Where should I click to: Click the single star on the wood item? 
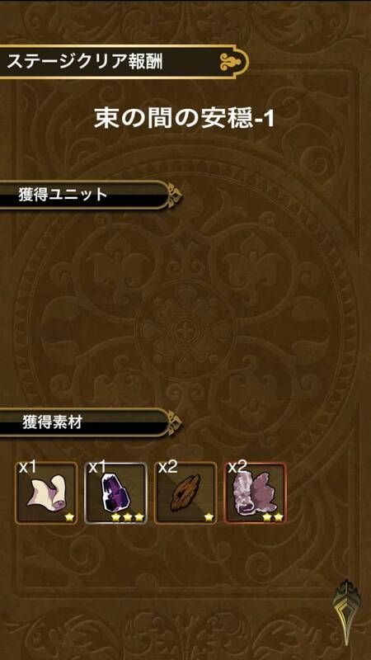click(x=209, y=517)
